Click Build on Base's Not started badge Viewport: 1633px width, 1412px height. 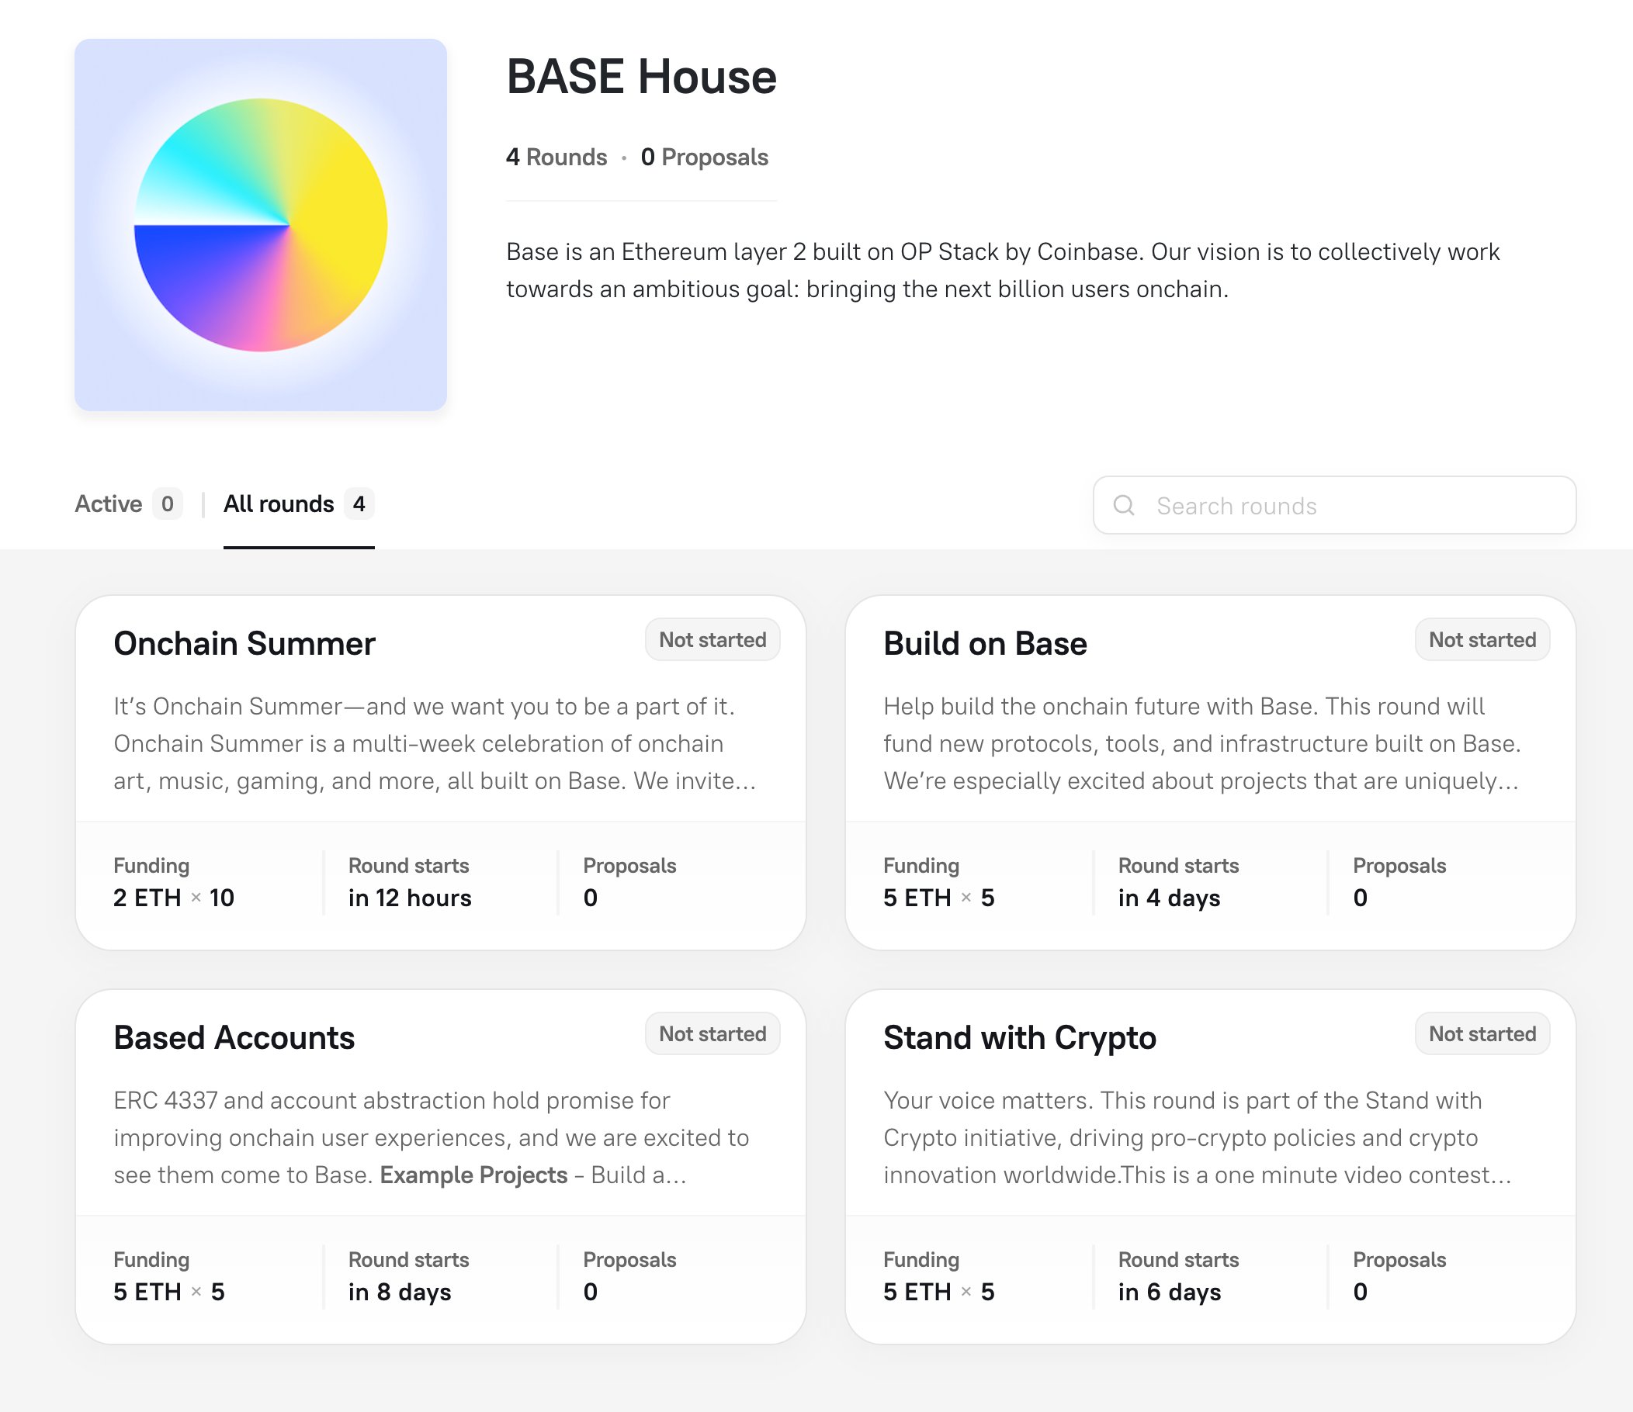click(1482, 640)
